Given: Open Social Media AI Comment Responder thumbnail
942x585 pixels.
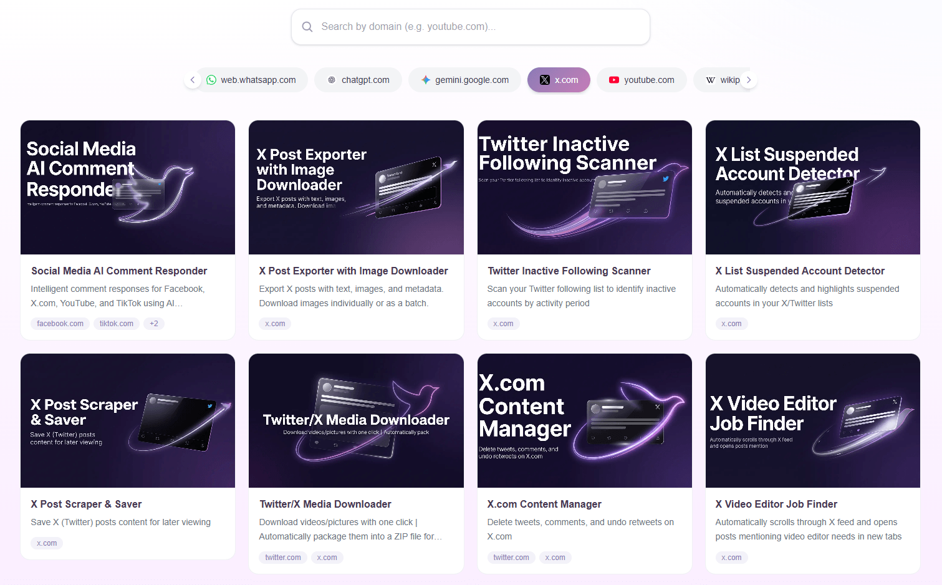Looking at the screenshot, I should [128, 187].
